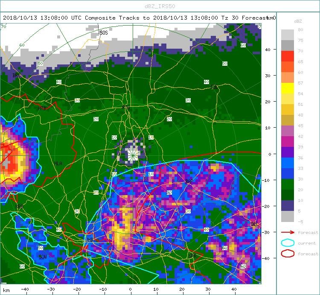Click the JHB station label on map

pyautogui.click(x=90, y=240)
